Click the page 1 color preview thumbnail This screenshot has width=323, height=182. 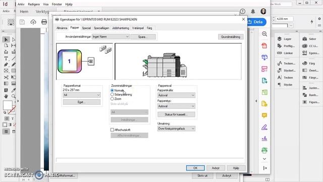click(x=70, y=61)
